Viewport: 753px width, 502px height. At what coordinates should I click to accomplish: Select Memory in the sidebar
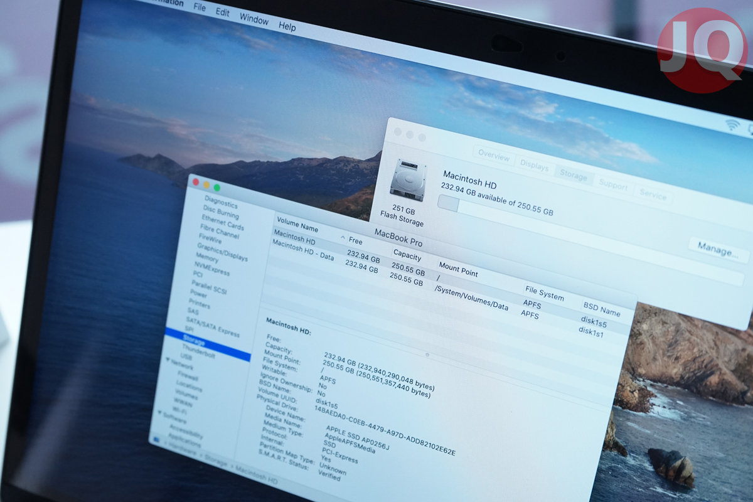(x=207, y=258)
